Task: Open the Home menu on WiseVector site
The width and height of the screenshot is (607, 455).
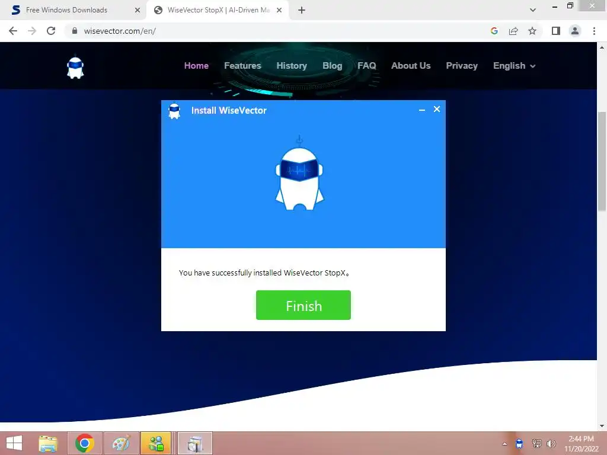Action: (x=196, y=66)
